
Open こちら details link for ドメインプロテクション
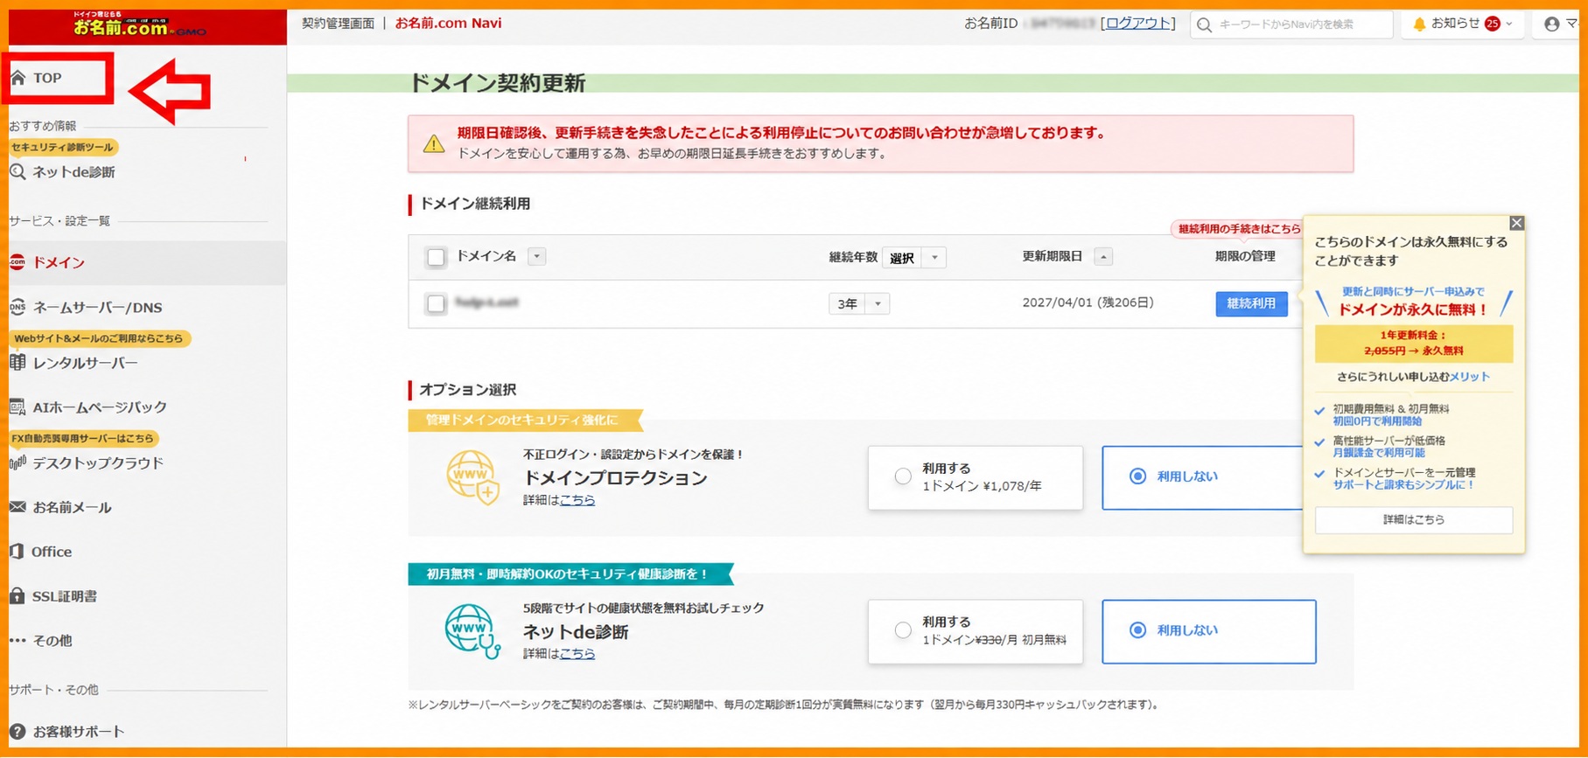577,500
